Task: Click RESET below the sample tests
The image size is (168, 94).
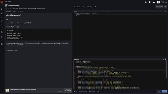Action: 98,91
